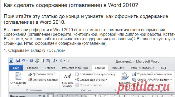
Task: Open the APA Fifth Edition style dropdown
Action: pos(171,80)
